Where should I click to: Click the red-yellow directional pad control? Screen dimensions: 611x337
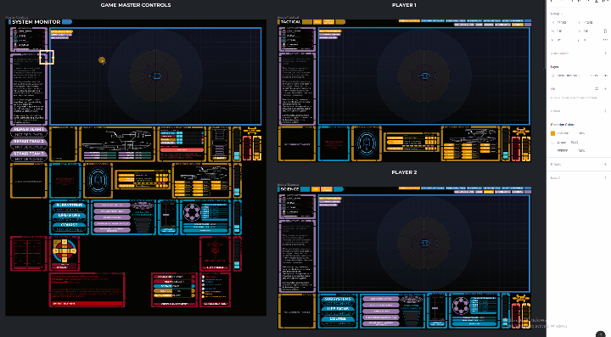point(64,250)
